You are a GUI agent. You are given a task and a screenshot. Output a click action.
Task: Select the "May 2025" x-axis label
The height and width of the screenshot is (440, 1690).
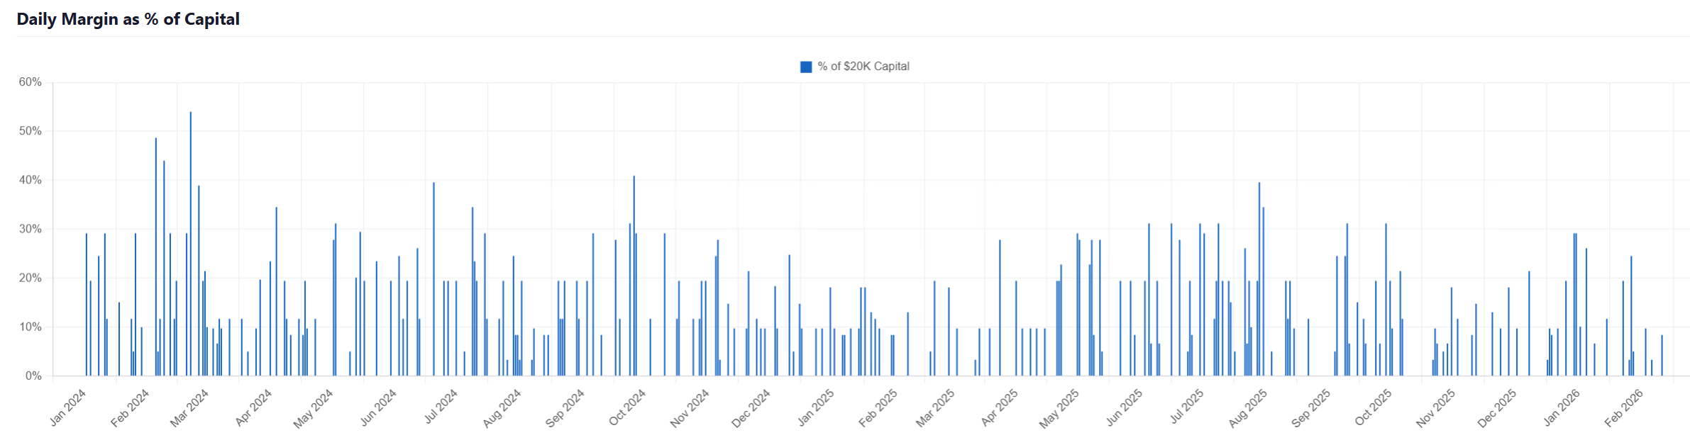tap(1059, 409)
